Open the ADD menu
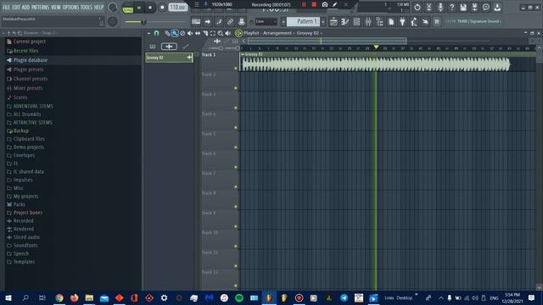 point(25,7)
